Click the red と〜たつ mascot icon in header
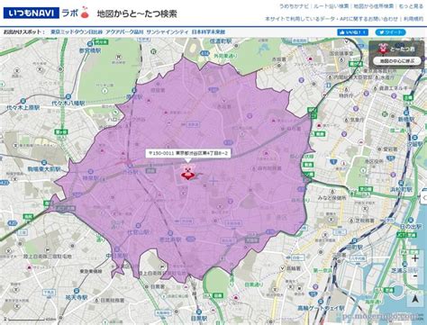Viewport: 427px width, 325px height. point(85,12)
